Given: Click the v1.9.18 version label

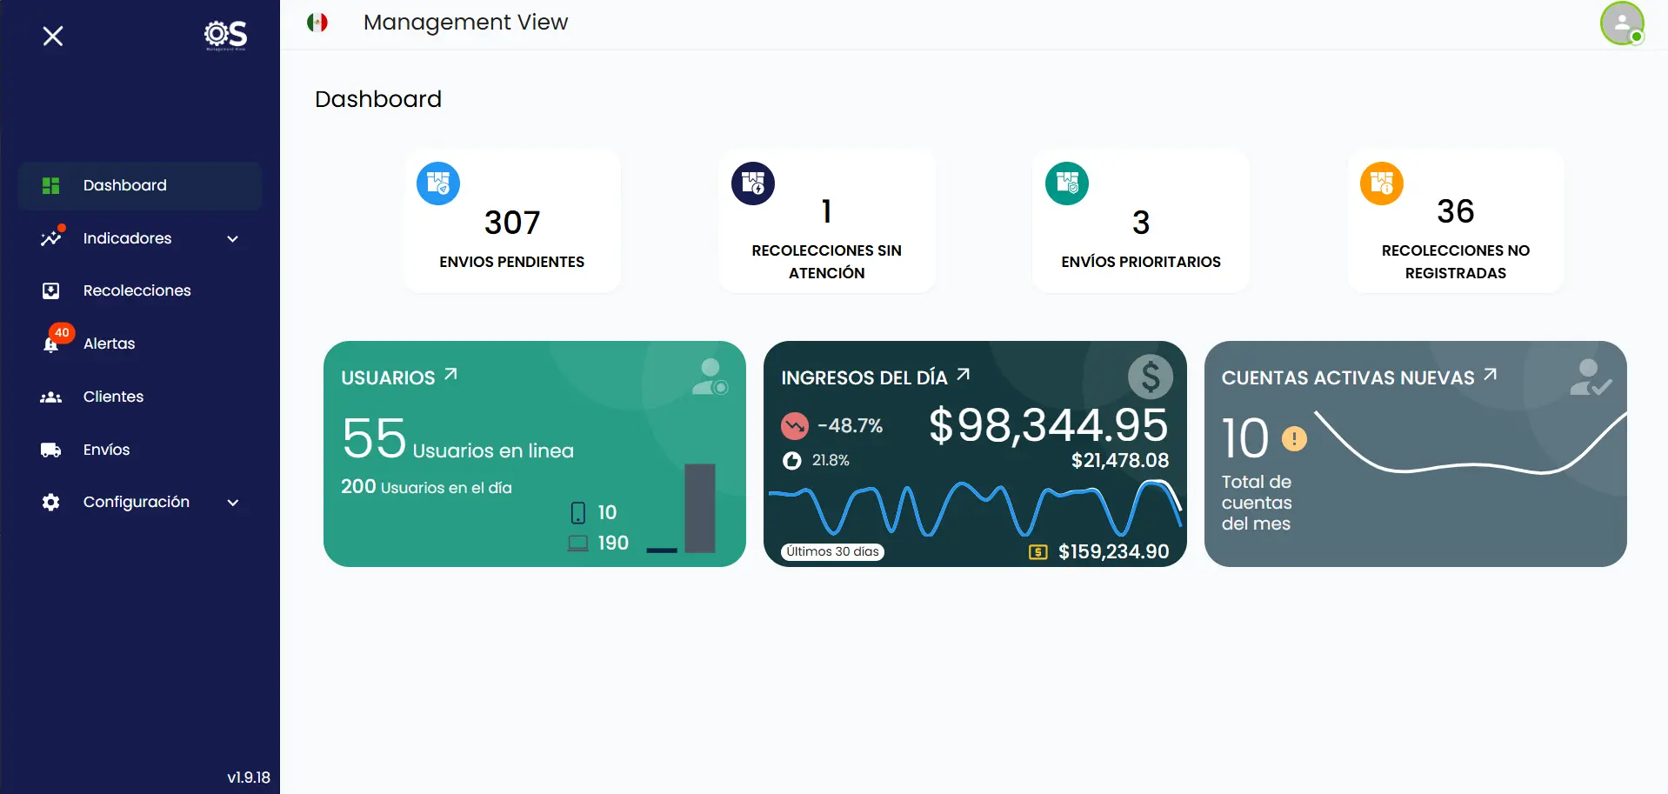Looking at the screenshot, I should click(249, 777).
